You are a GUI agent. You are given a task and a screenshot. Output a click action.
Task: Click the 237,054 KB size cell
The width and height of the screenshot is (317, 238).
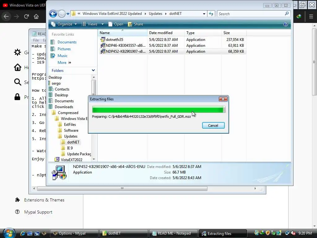[x=235, y=40]
